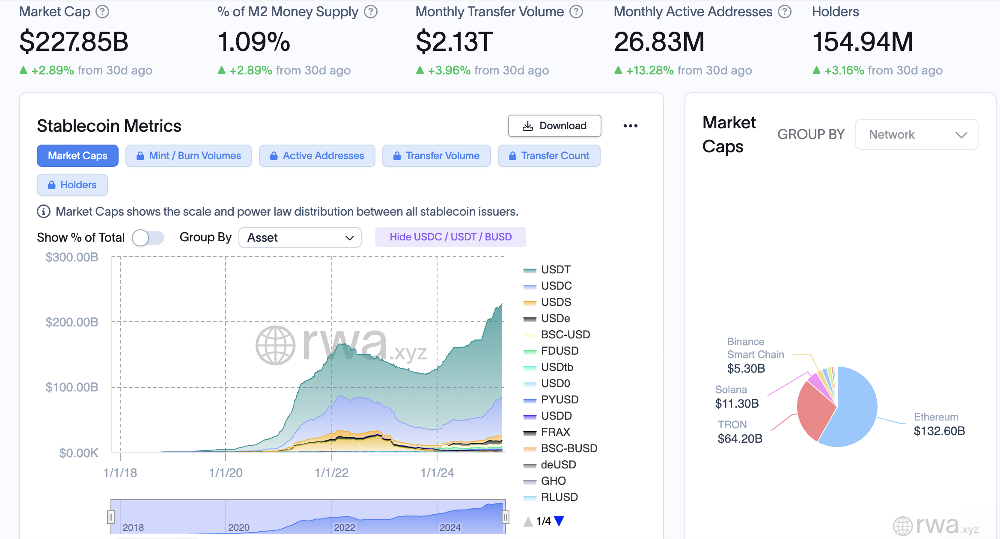Click the info icon beside Market Caps description
This screenshot has height=539, width=1000.
[43, 211]
